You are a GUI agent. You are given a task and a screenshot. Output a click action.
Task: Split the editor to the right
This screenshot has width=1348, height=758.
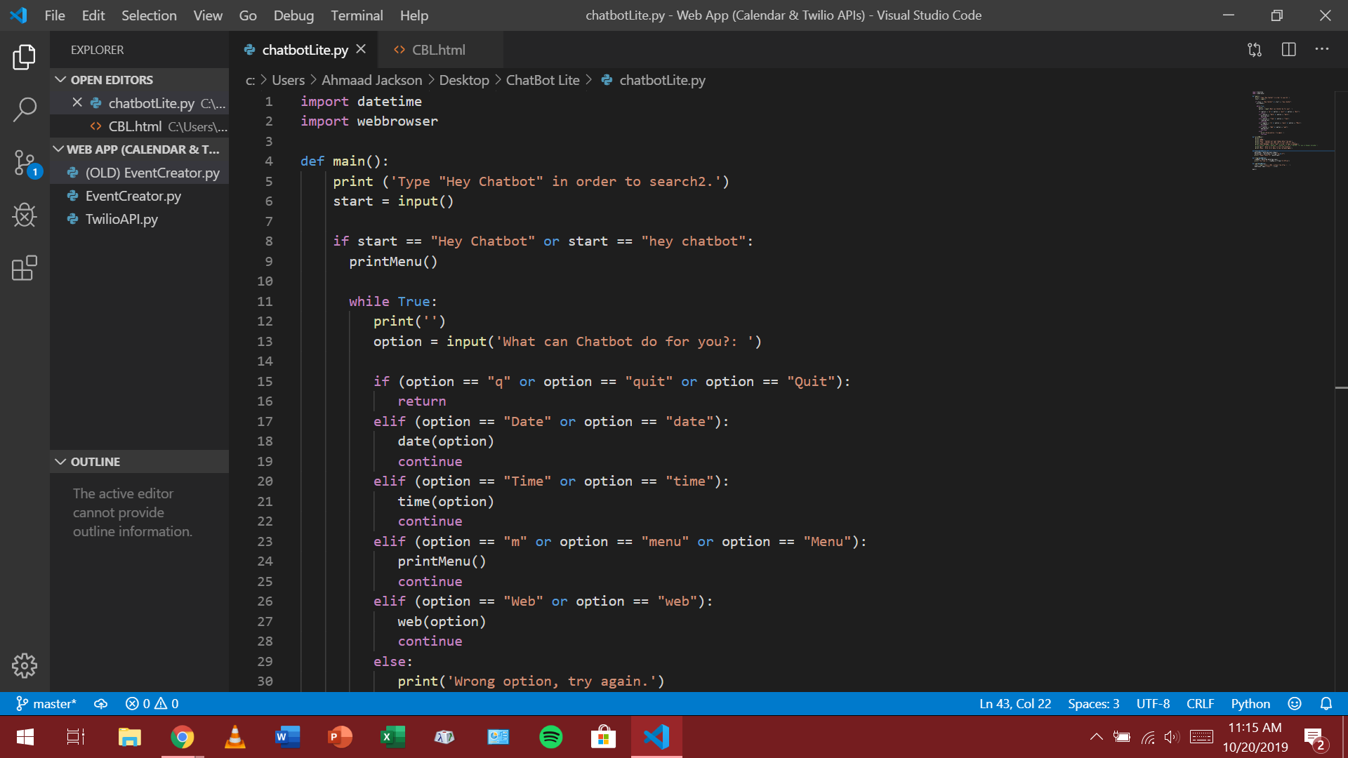click(1288, 50)
